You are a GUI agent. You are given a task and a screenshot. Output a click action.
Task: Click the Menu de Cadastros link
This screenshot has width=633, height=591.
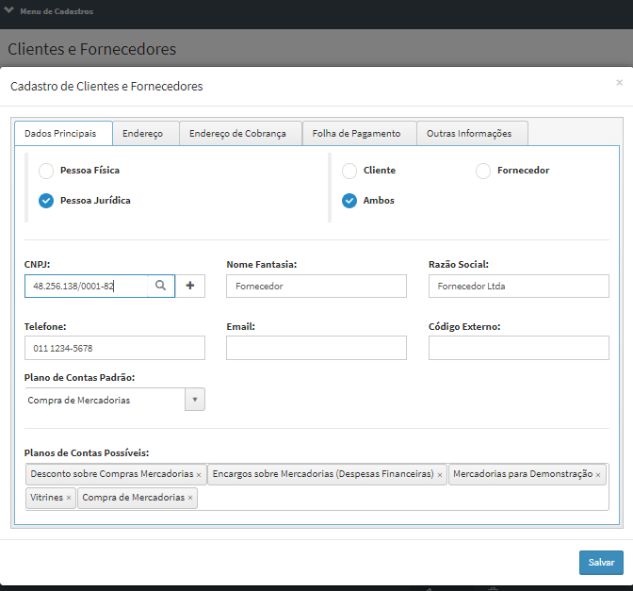[x=57, y=11]
